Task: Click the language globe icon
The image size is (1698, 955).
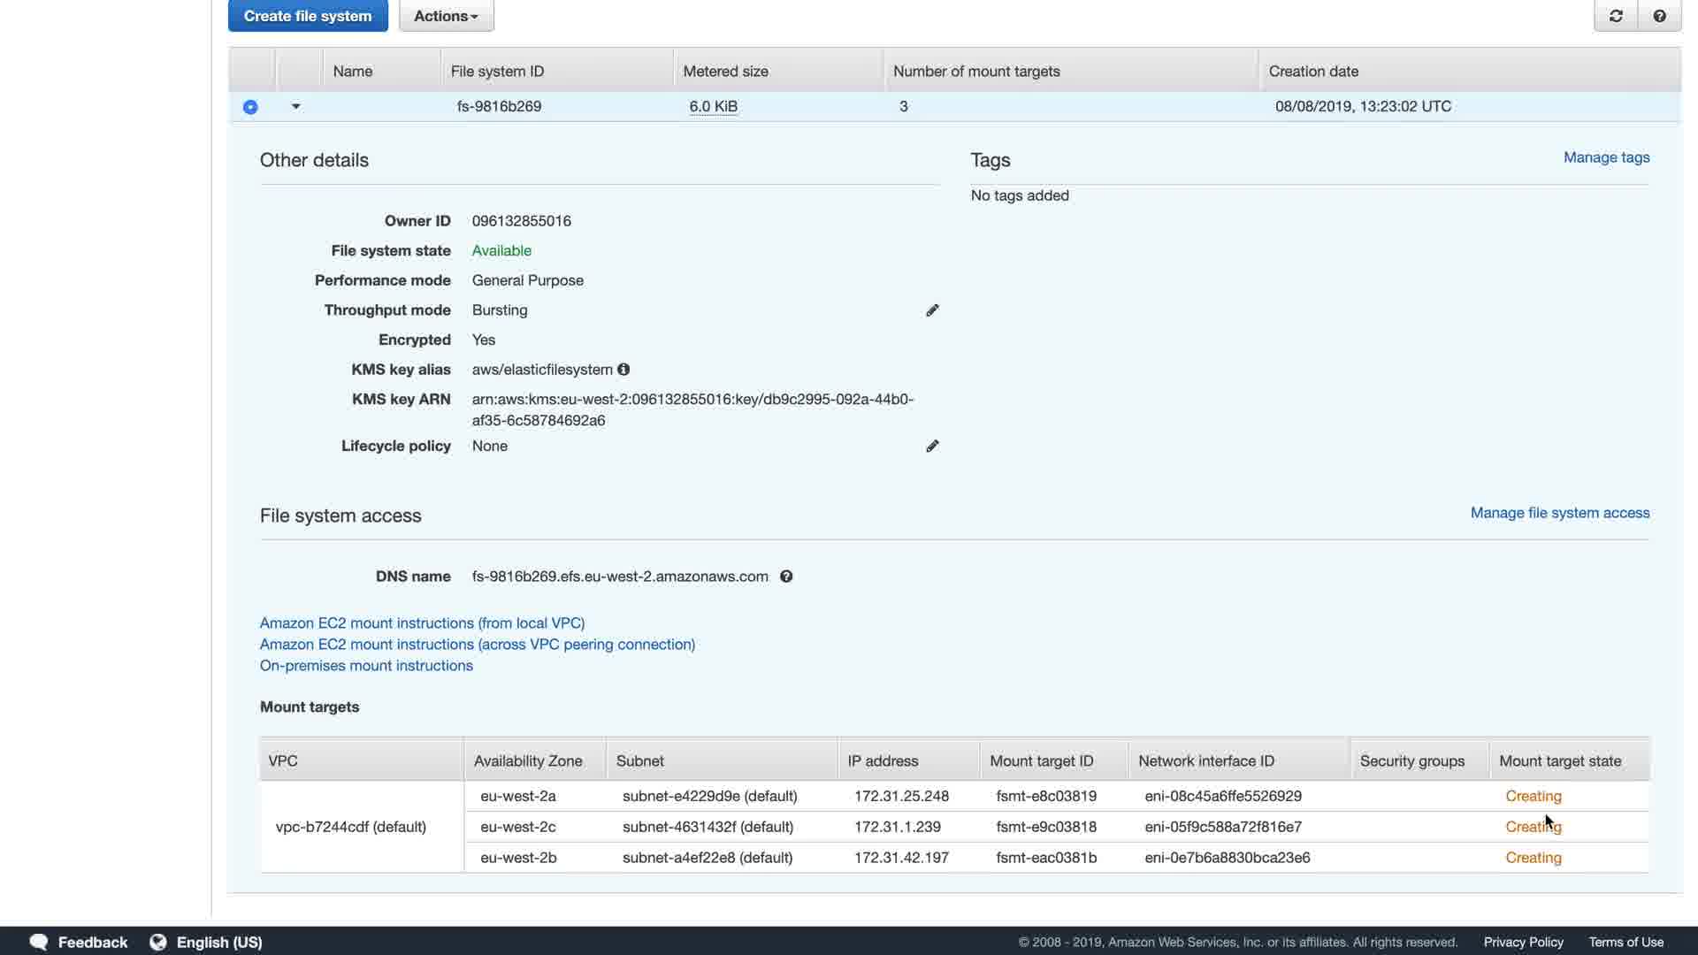Action: pos(158,942)
